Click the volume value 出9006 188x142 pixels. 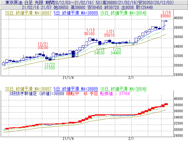point(127,8)
